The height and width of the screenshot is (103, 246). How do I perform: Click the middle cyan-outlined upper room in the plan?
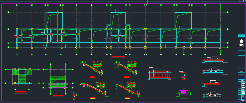coord(118,20)
